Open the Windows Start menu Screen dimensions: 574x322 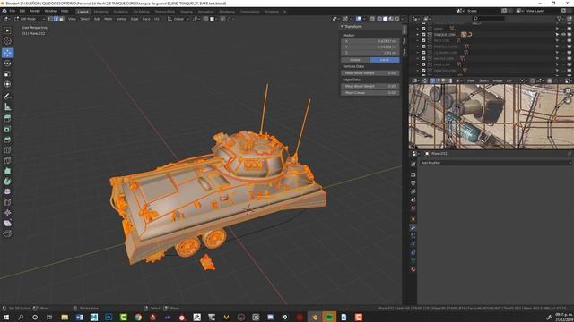[x=6, y=317]
